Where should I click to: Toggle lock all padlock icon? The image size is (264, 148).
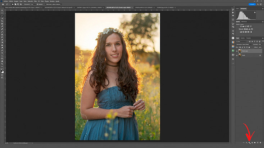249,47
